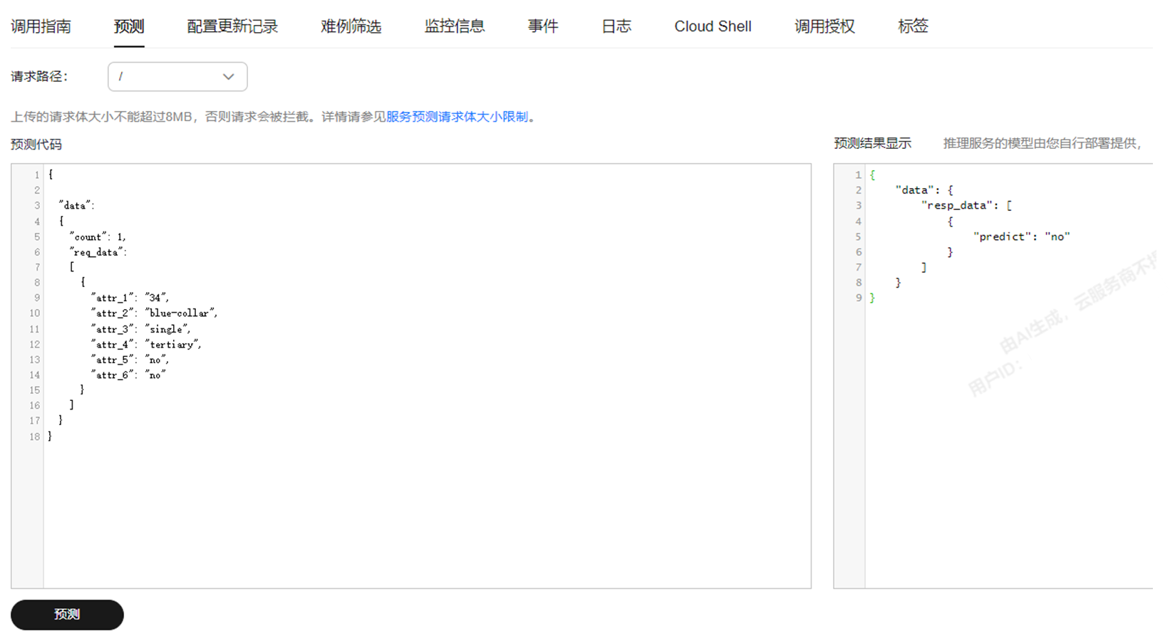
Task: Click the "req_data": line in editor
Action: point(98,252)
